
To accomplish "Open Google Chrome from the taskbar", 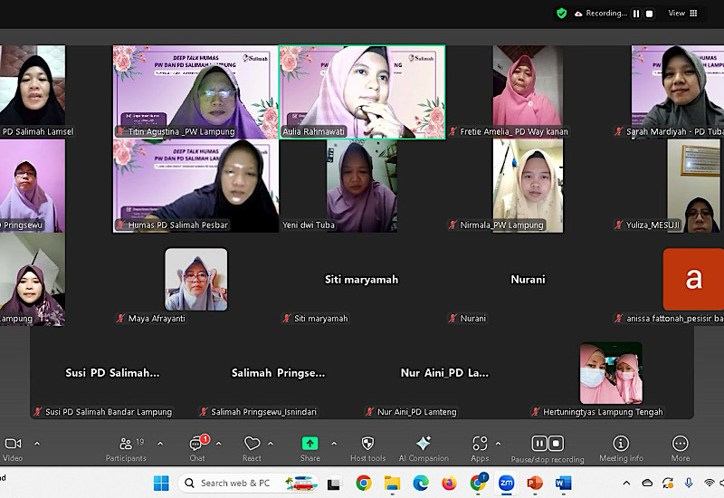I will point(364,484).
